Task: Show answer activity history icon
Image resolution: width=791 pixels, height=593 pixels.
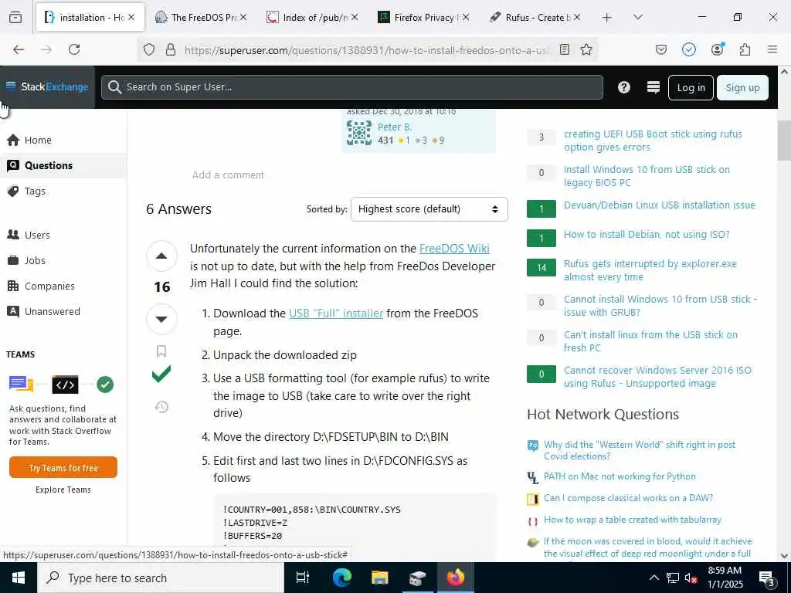Action: pos(161,406)
